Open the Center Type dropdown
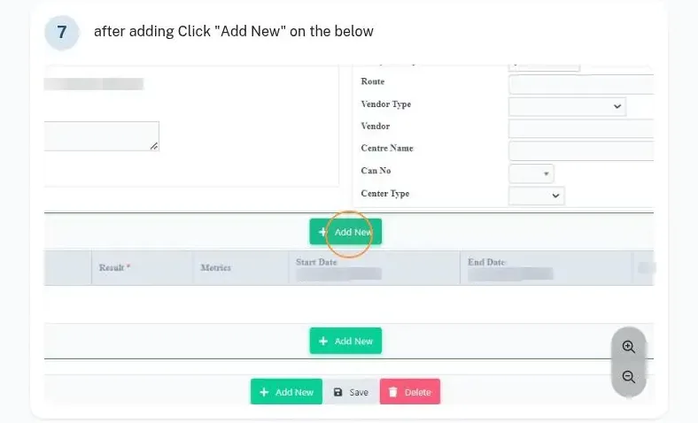The width and height of the screenshot is (698, 423). click(x=537, y=196)
